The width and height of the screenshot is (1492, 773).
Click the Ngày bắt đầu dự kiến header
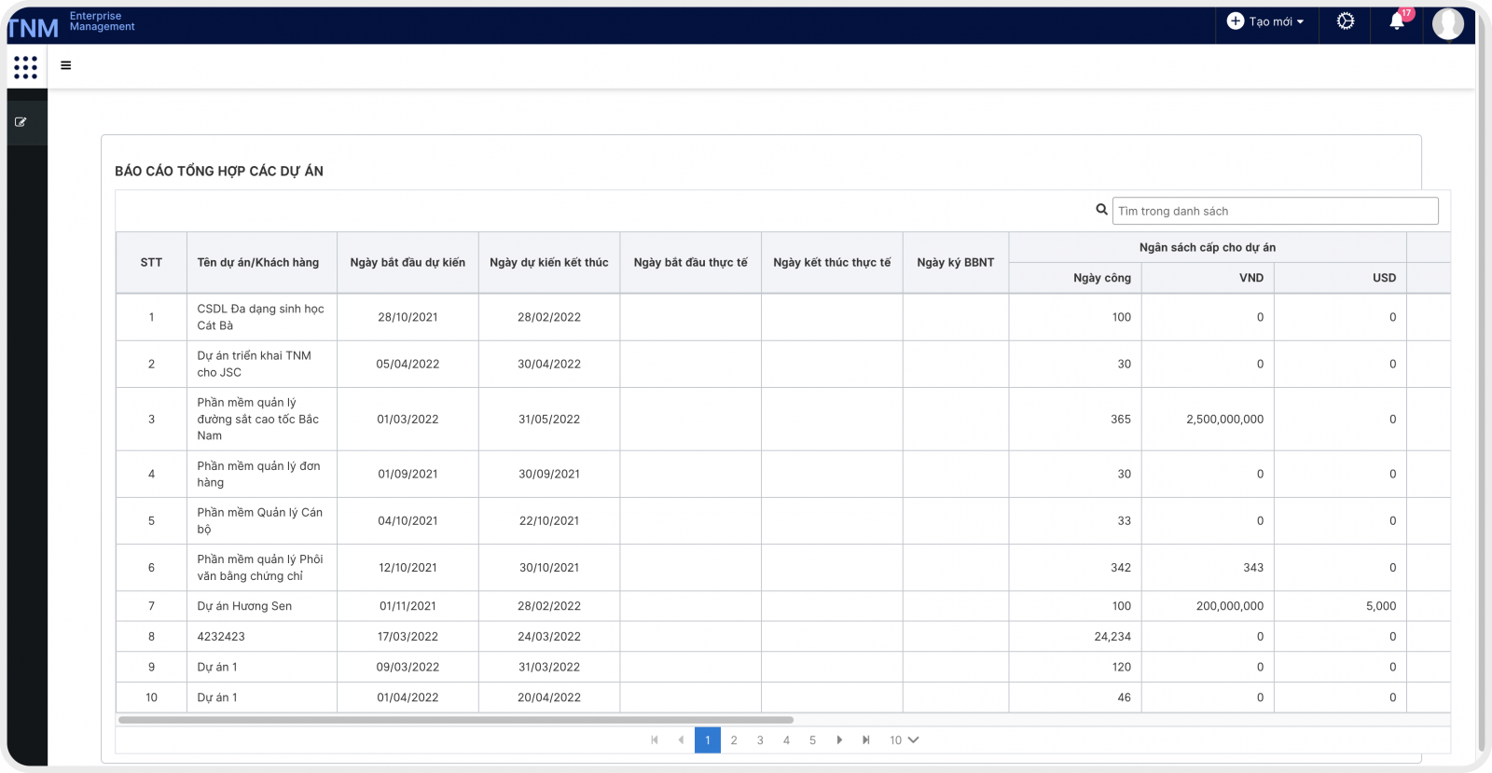408,263
